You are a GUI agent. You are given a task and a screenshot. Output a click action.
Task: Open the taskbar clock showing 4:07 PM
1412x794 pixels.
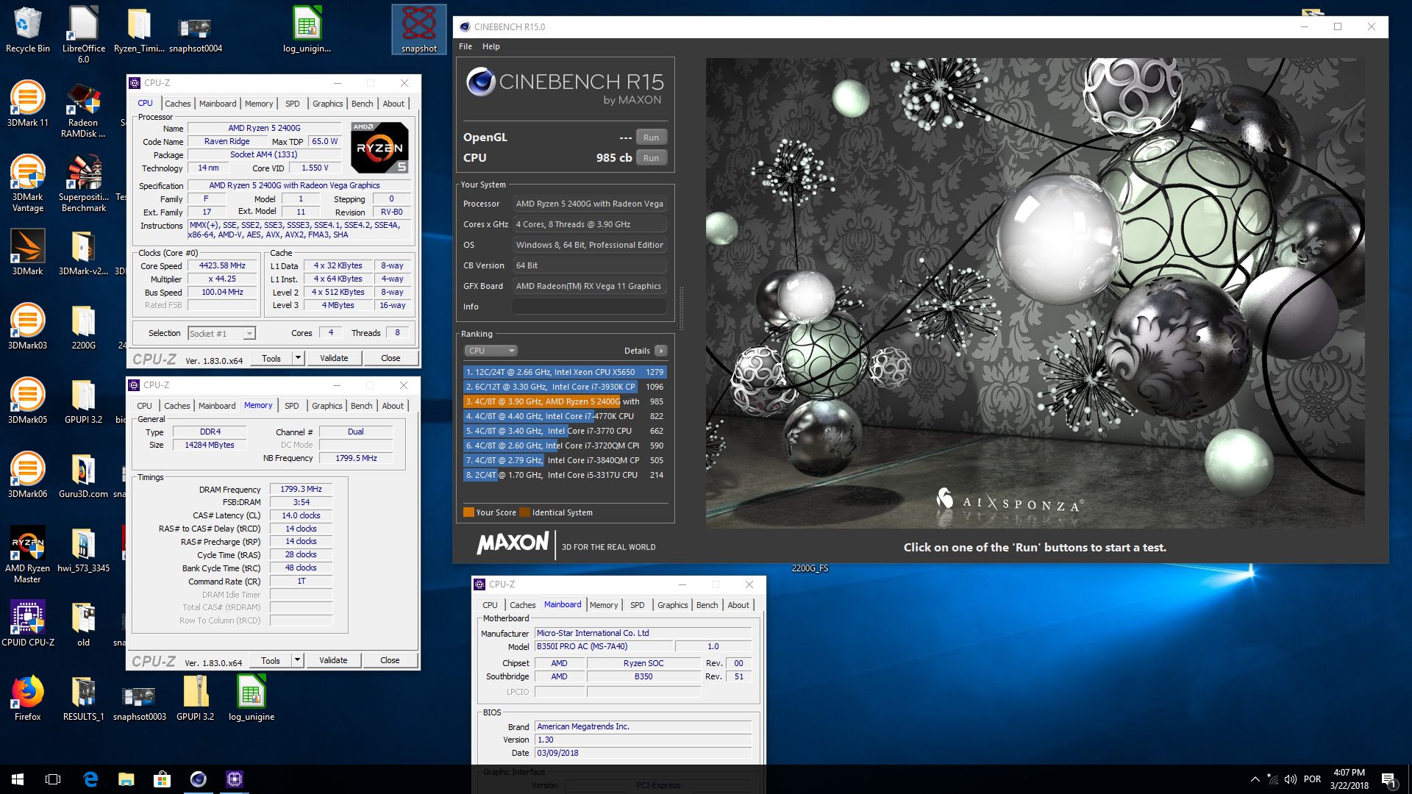[1349, 779]
